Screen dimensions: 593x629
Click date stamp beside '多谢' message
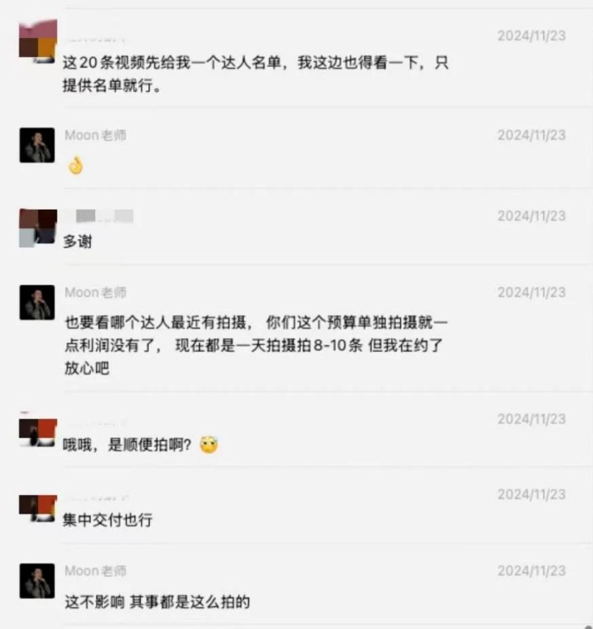pos(532,216)
